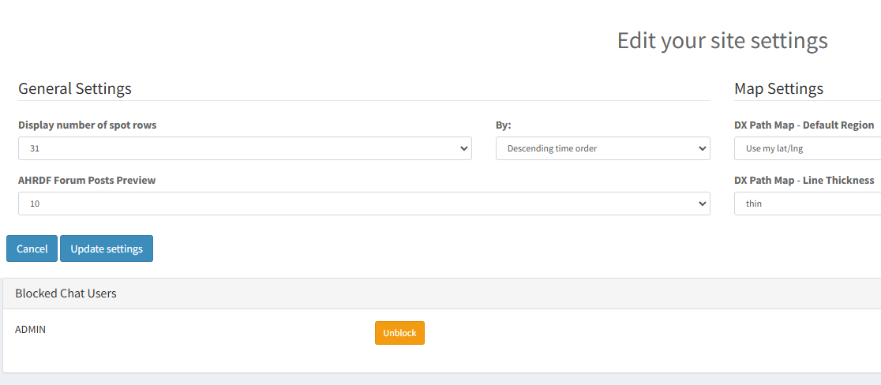Click the Update settings button

tap(107, 249)
